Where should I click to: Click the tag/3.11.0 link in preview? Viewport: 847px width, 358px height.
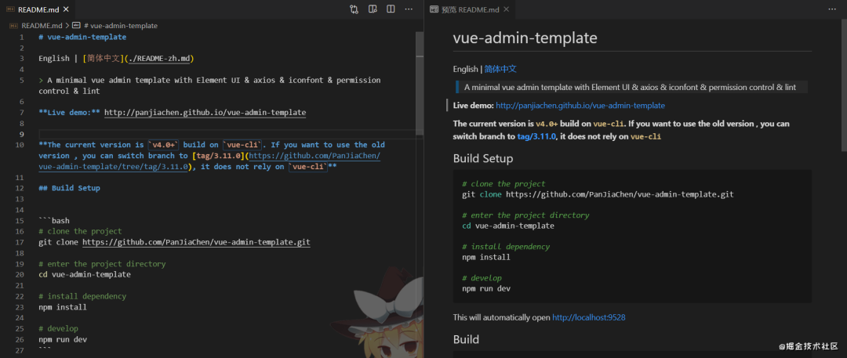click(536, 136)
